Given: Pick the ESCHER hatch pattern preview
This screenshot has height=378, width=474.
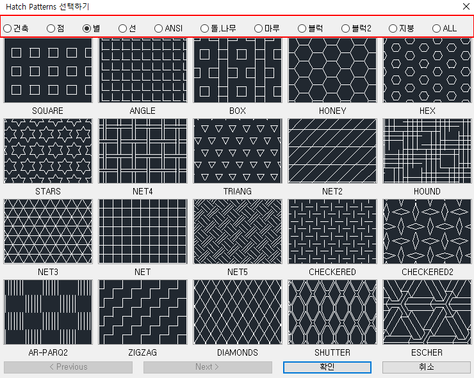Looking at the screenshot, I should tap(427, 312).
